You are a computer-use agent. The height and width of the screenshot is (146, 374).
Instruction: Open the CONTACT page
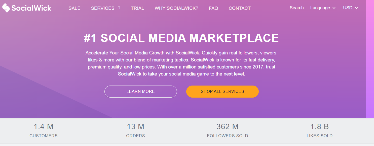tap(240, 8)
